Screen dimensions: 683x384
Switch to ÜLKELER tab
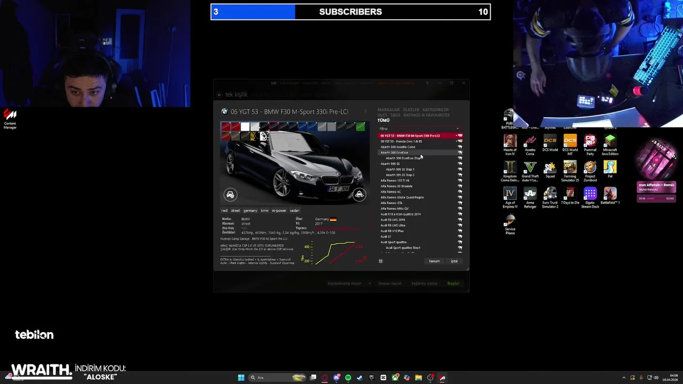coord(411,110)
